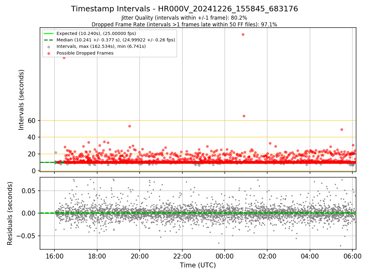Click the '20:00' x-axis tick label
Image resolution: width=369 pixels, height=276 pixels.
tap(140, 256)
